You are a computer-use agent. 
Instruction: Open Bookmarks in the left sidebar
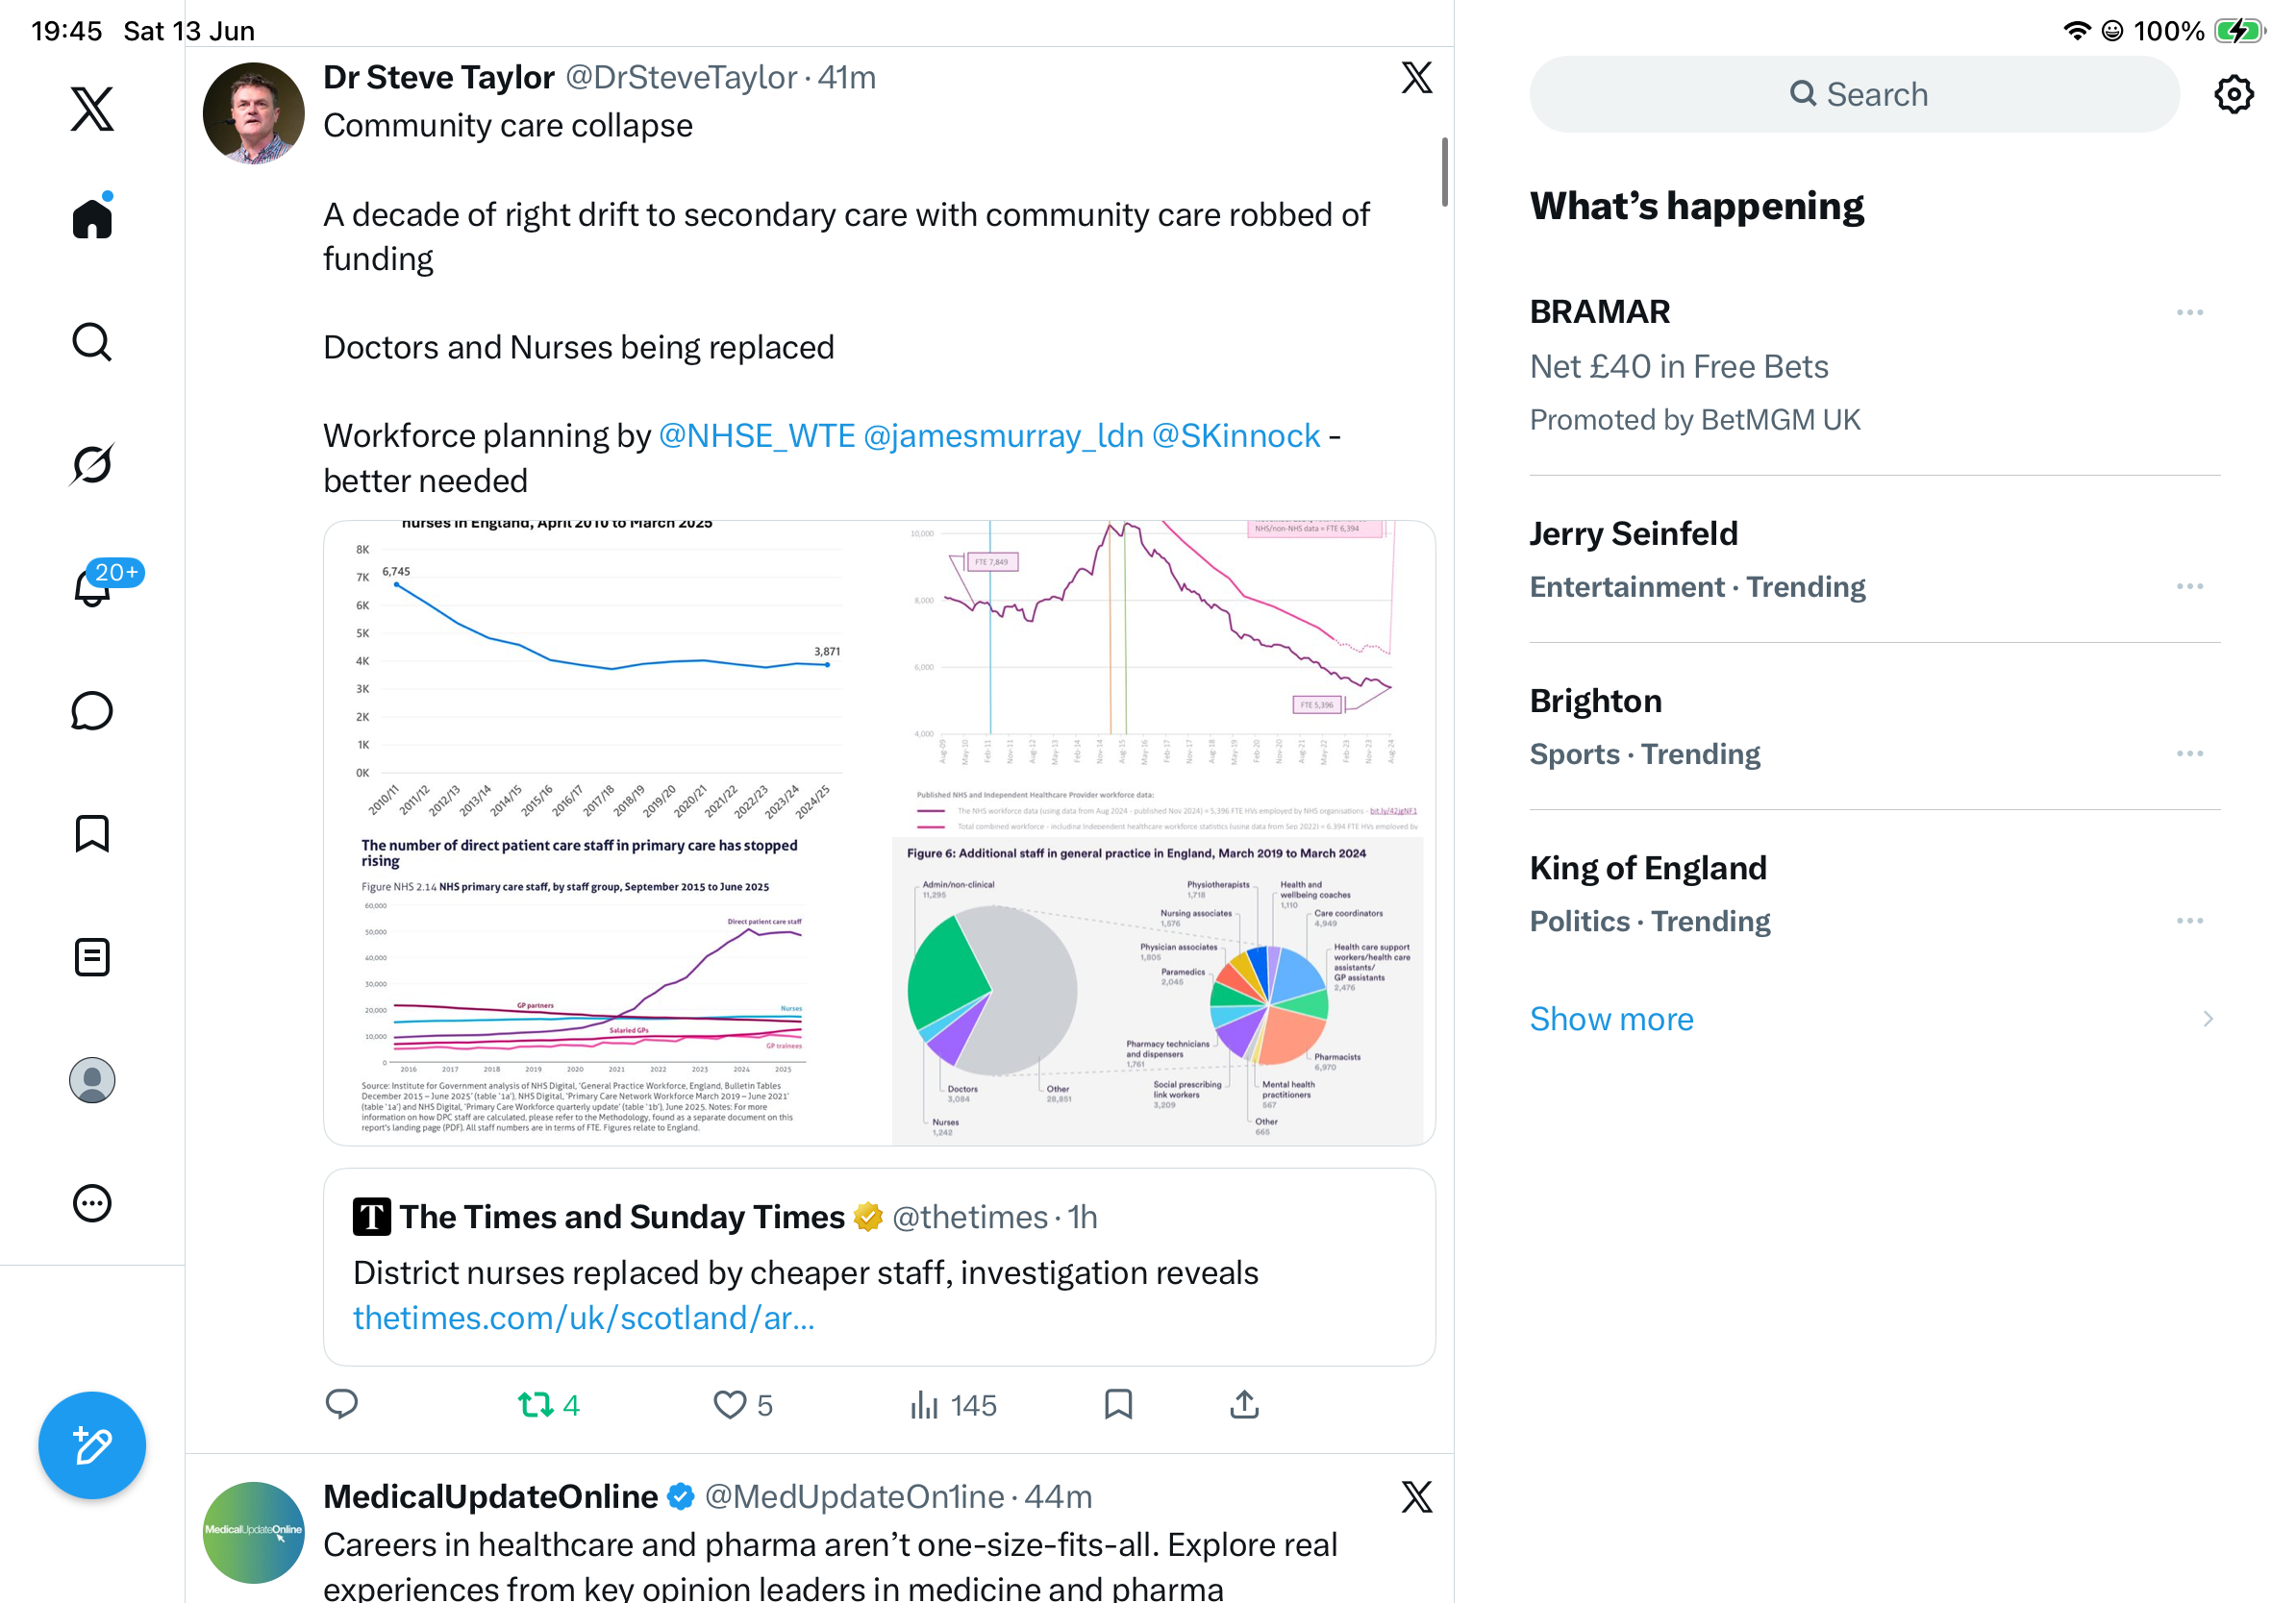pyautogui.click(x=92, y=833)
